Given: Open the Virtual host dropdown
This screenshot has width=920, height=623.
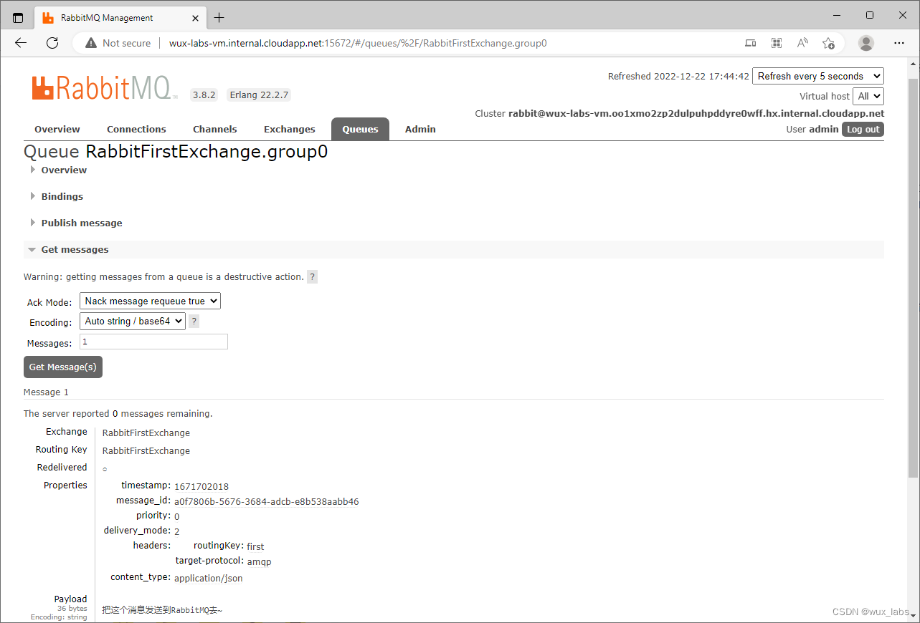Looking at the screenshot, I should [x=868, y=96].
